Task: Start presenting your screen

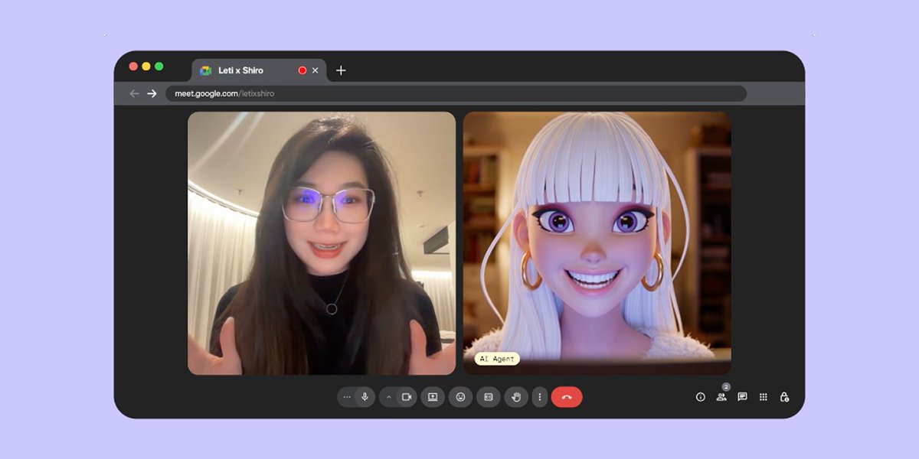Action: (433, 397)
